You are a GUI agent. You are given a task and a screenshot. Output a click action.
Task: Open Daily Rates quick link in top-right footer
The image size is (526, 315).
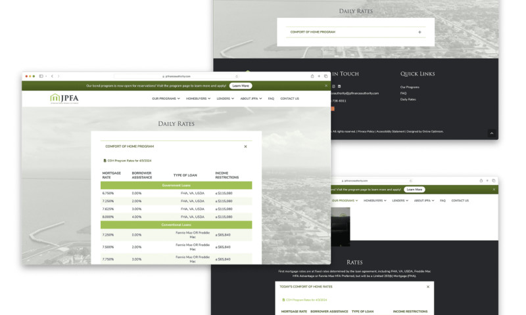[x=408, y=99]
